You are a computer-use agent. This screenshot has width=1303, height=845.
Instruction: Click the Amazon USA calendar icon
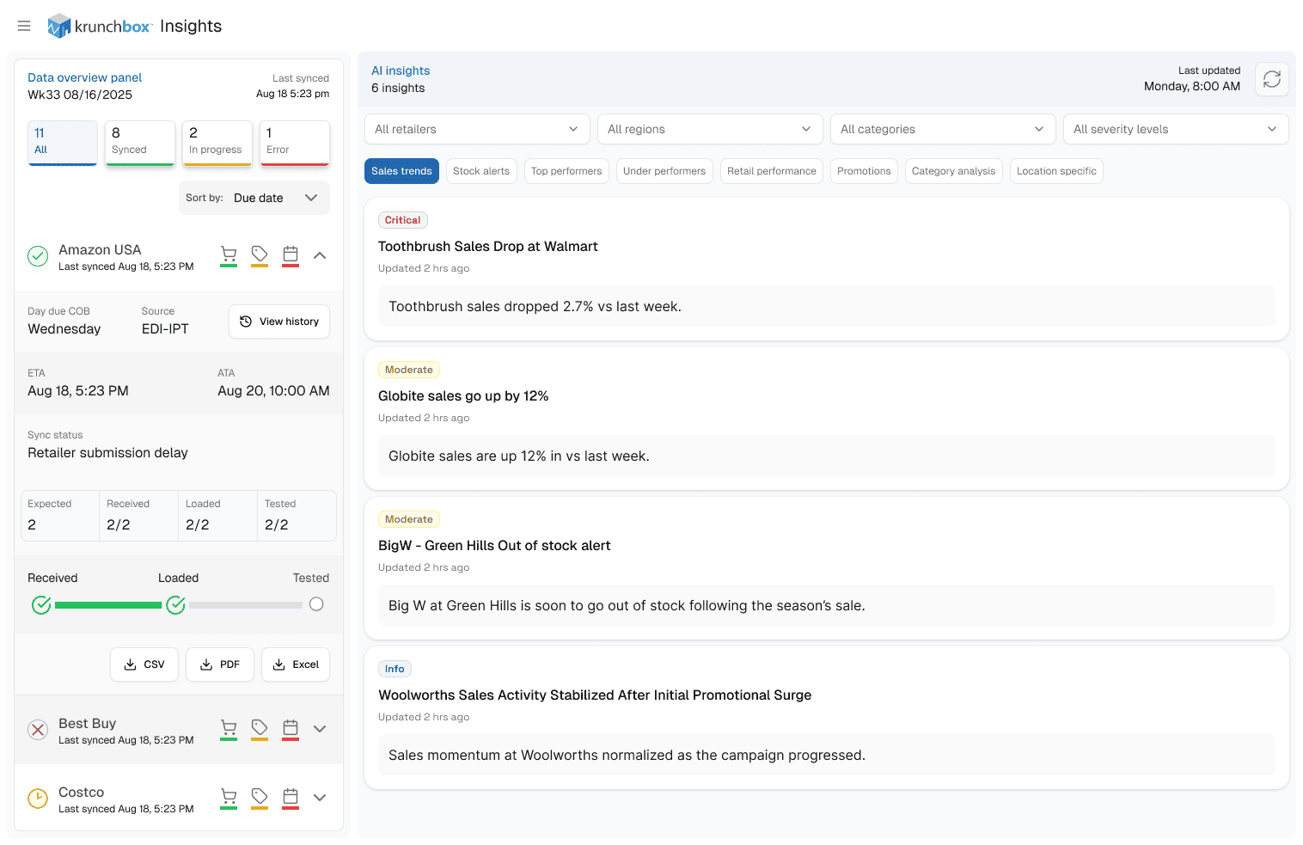click(291, 254)
